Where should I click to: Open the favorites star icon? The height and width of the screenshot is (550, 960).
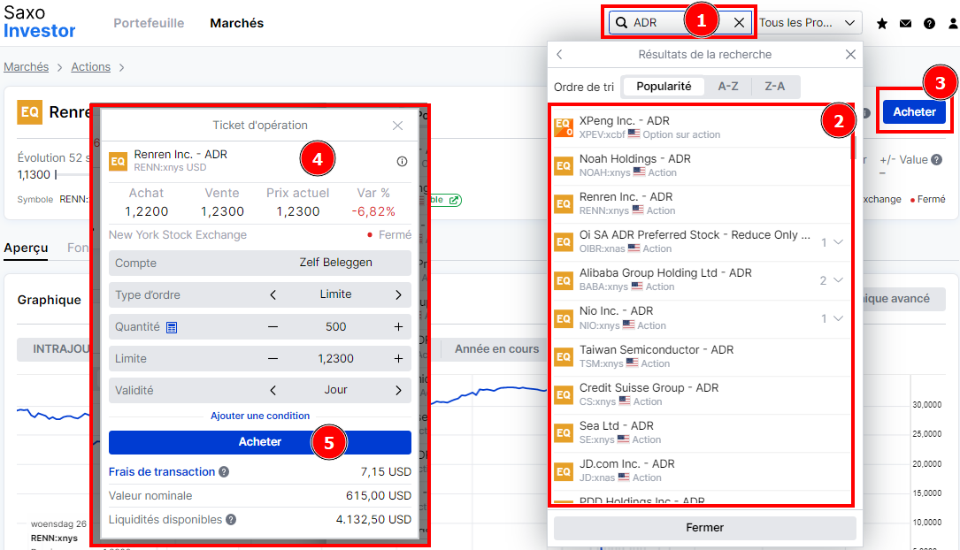click(x=881, y=23)
